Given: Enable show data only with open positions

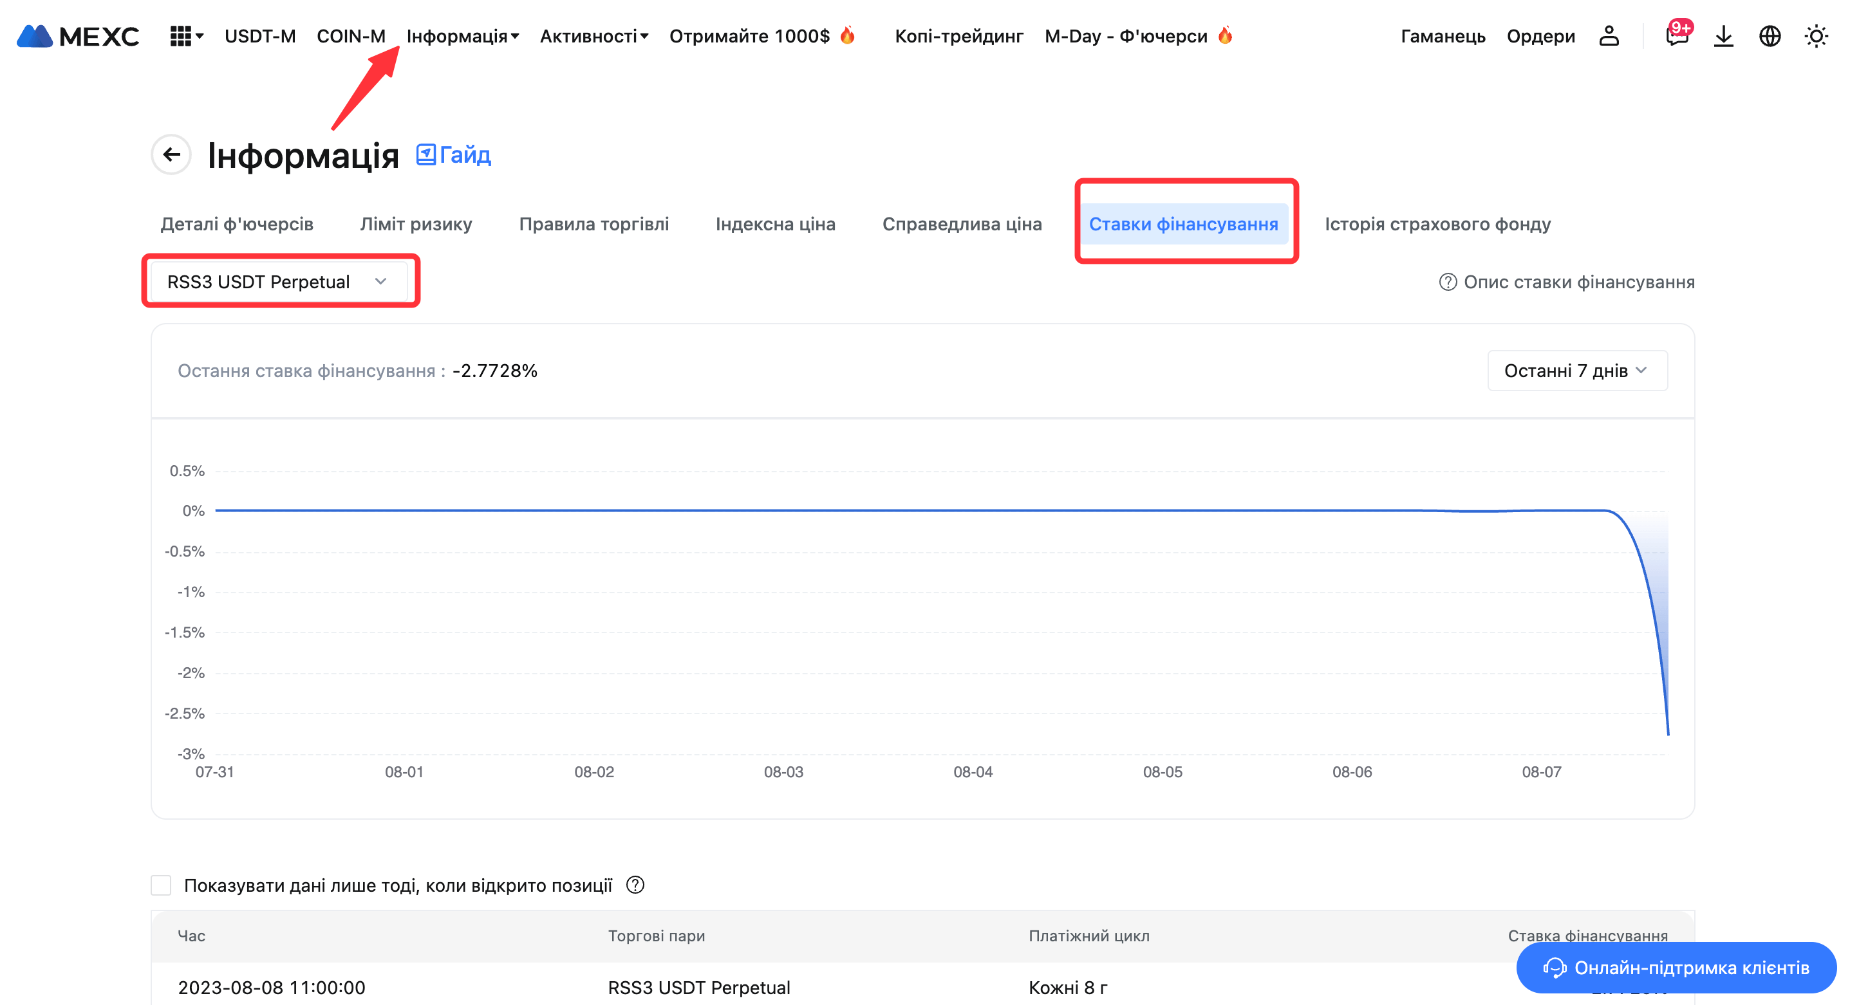Looking at the screenshot, I should 161,885.
